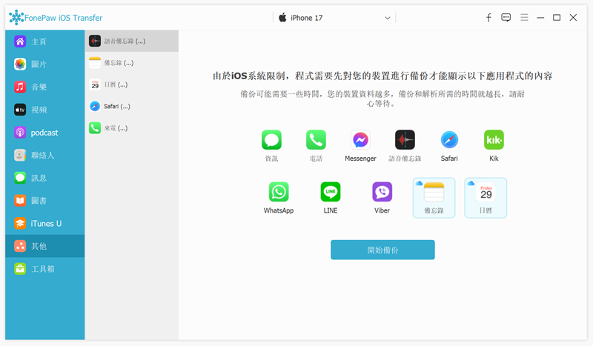593x346 pixels.
Task: Go to the 音樂 music section
Action: click(x=44, y=87)
